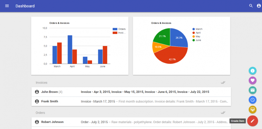Click the cyan info floating button

pyautogui.click(x=253, y=71)
